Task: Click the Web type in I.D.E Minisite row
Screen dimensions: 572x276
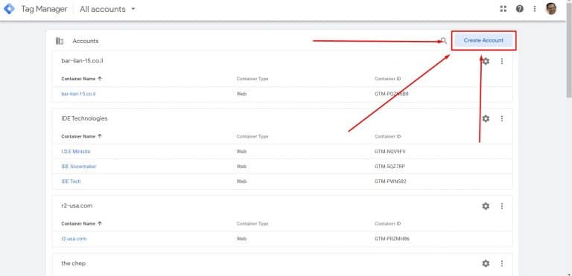Action: coord(241,151)
